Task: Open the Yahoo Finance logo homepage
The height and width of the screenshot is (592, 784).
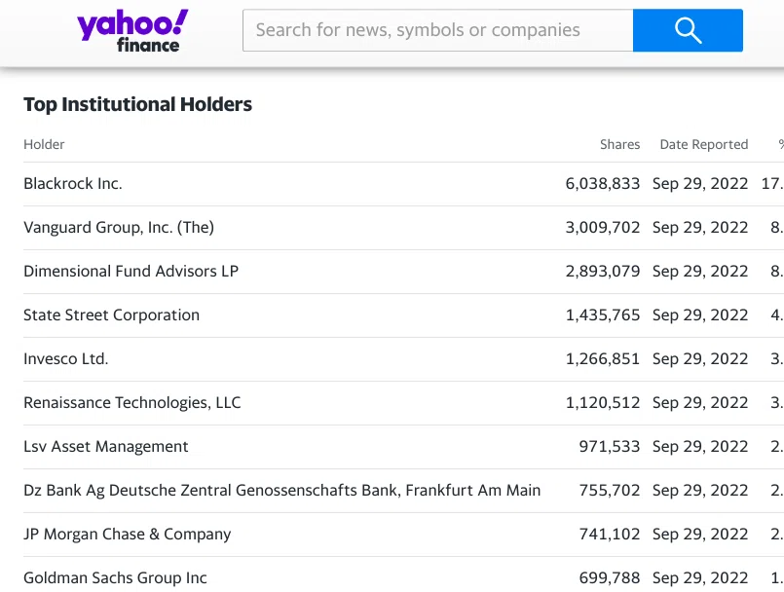Action: click(132, 30)
